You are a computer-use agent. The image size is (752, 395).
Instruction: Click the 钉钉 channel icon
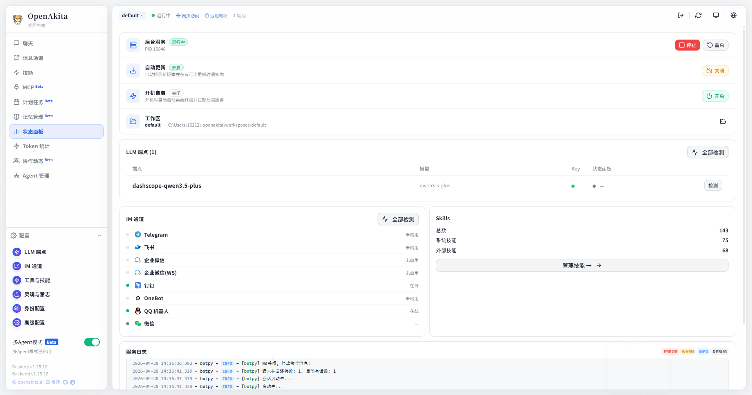[x=138, y=285]
